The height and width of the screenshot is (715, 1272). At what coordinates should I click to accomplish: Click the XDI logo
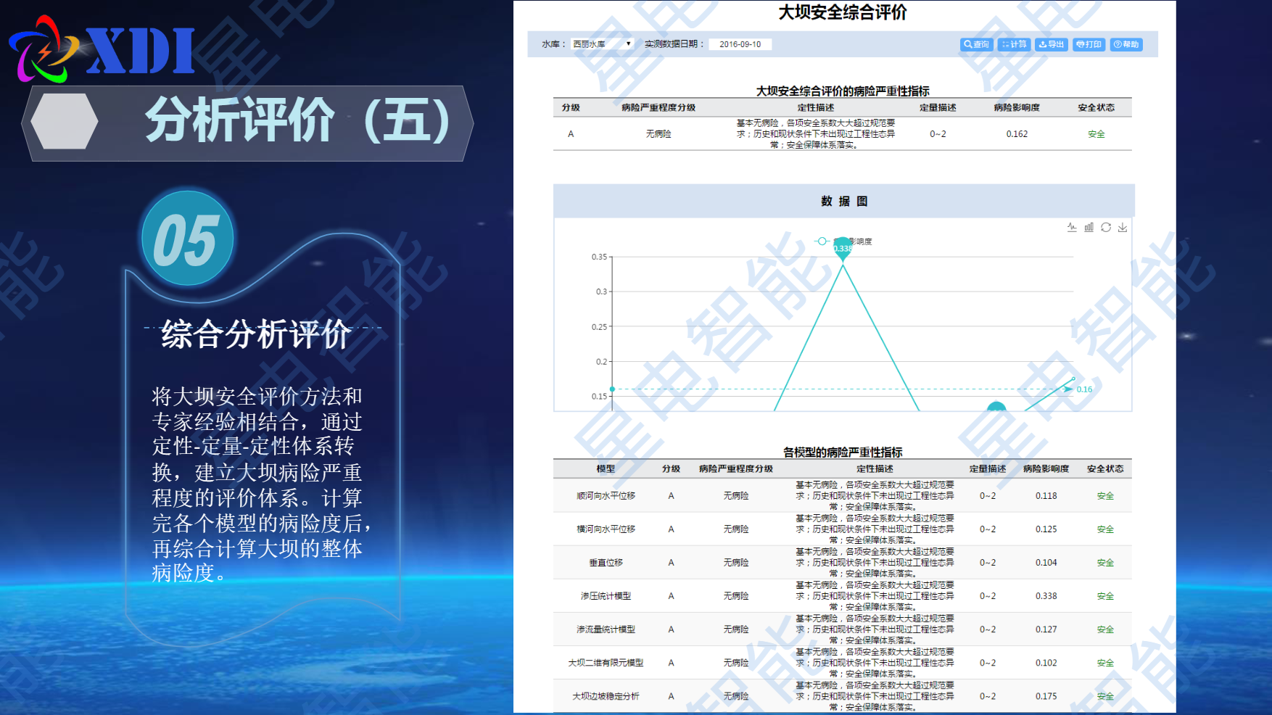coord(102,49)
